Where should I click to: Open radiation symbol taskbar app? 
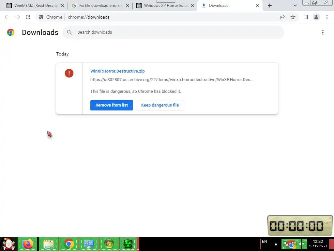[129, 244]
